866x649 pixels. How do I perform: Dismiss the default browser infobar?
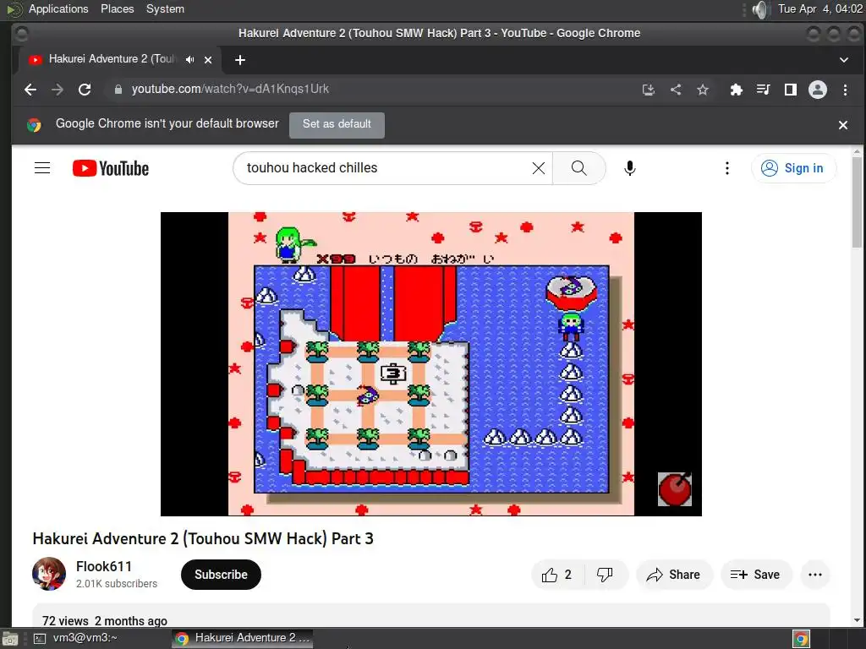(843, 125)
